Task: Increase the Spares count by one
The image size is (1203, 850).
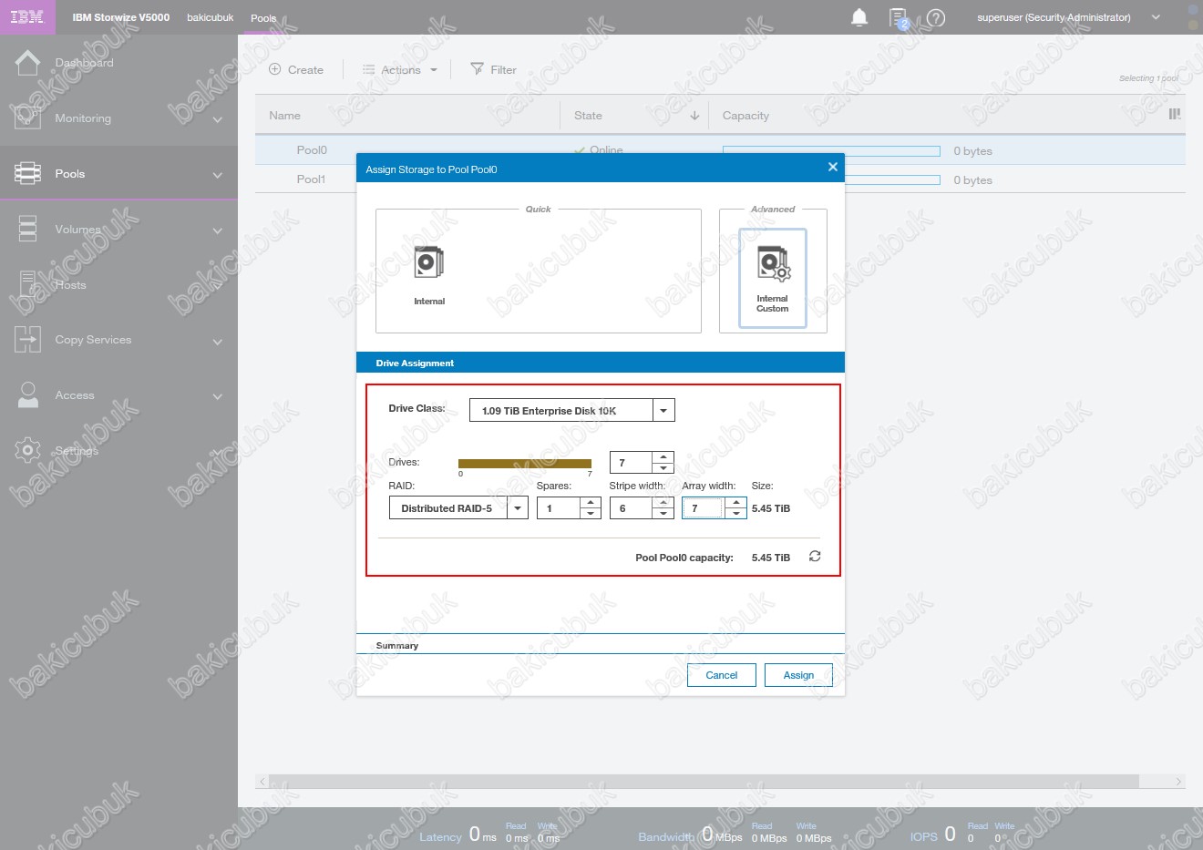Action: (591, 503)
